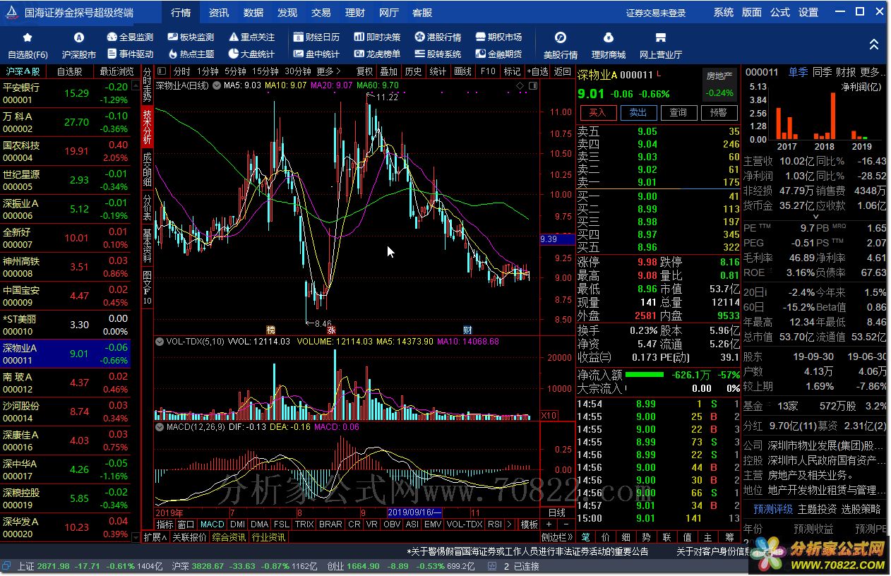Click the blue 卖出 button

click(638, 112)
